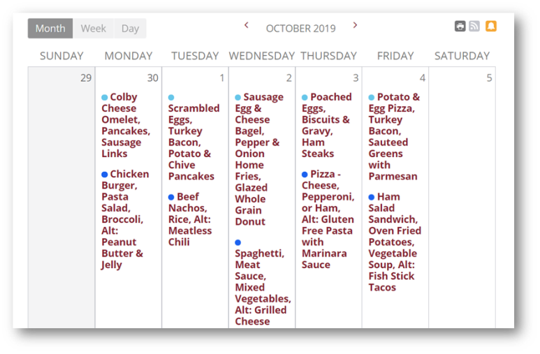Viewport: 540px width, 354px height.
Task: Click the print calendar icon
Action: [460, 26]
